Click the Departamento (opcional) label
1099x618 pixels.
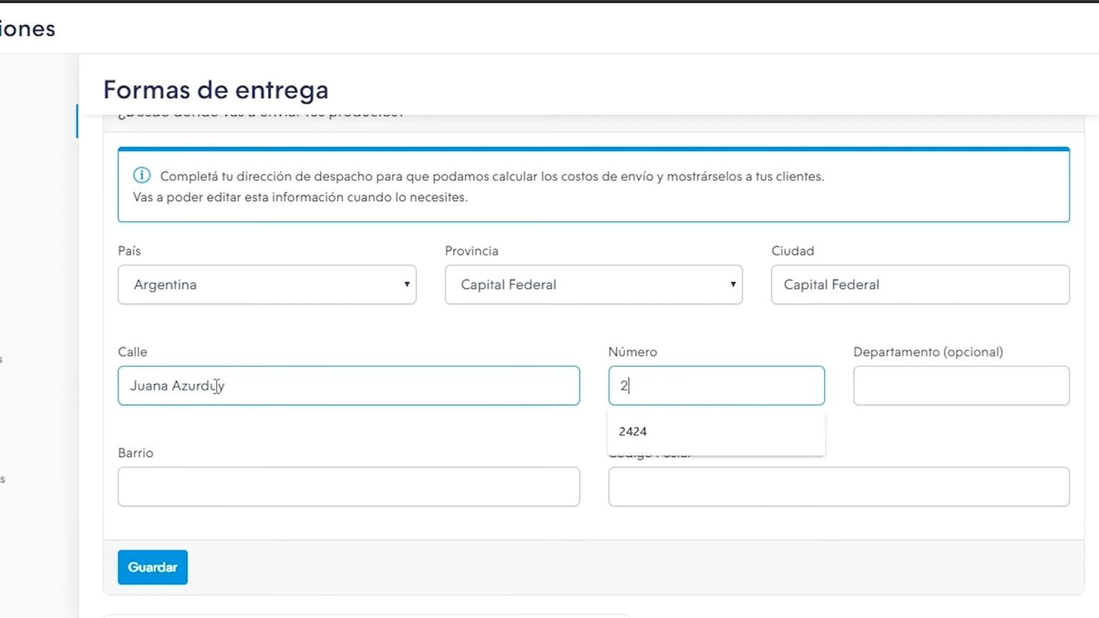coord(928,352)
